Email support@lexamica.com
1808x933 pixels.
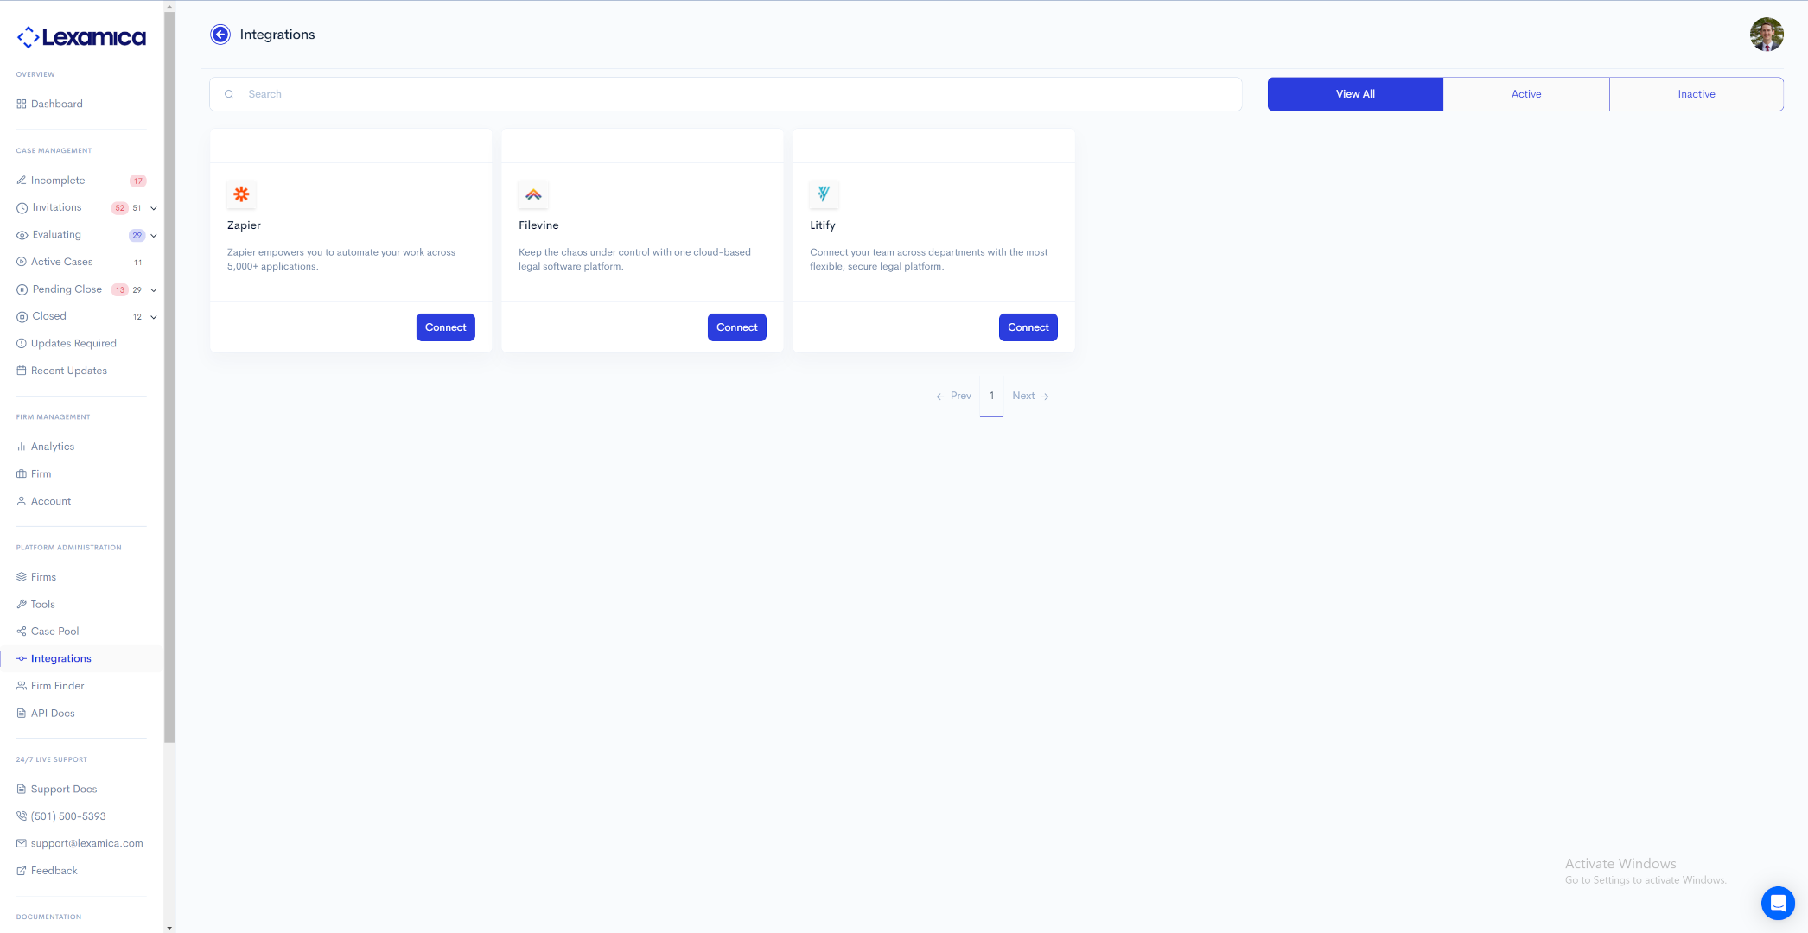pyautogui.click(x=86, y=843)
